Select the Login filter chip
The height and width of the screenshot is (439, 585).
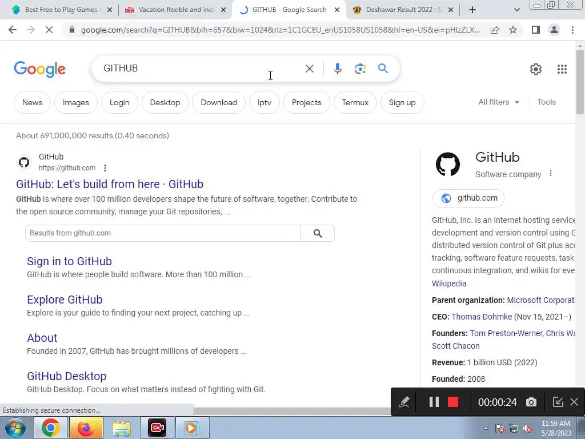[x=119, y=102]
